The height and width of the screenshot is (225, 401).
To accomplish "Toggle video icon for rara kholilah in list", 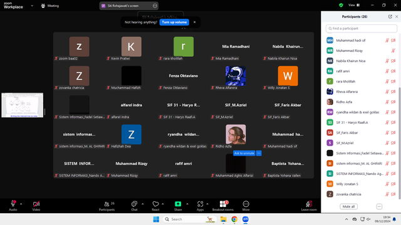I will pyautogui.click(x=393, y=81).
